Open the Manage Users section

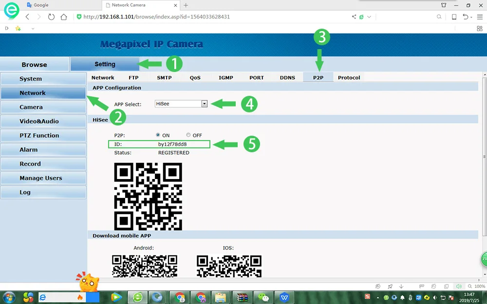point(43,178)
